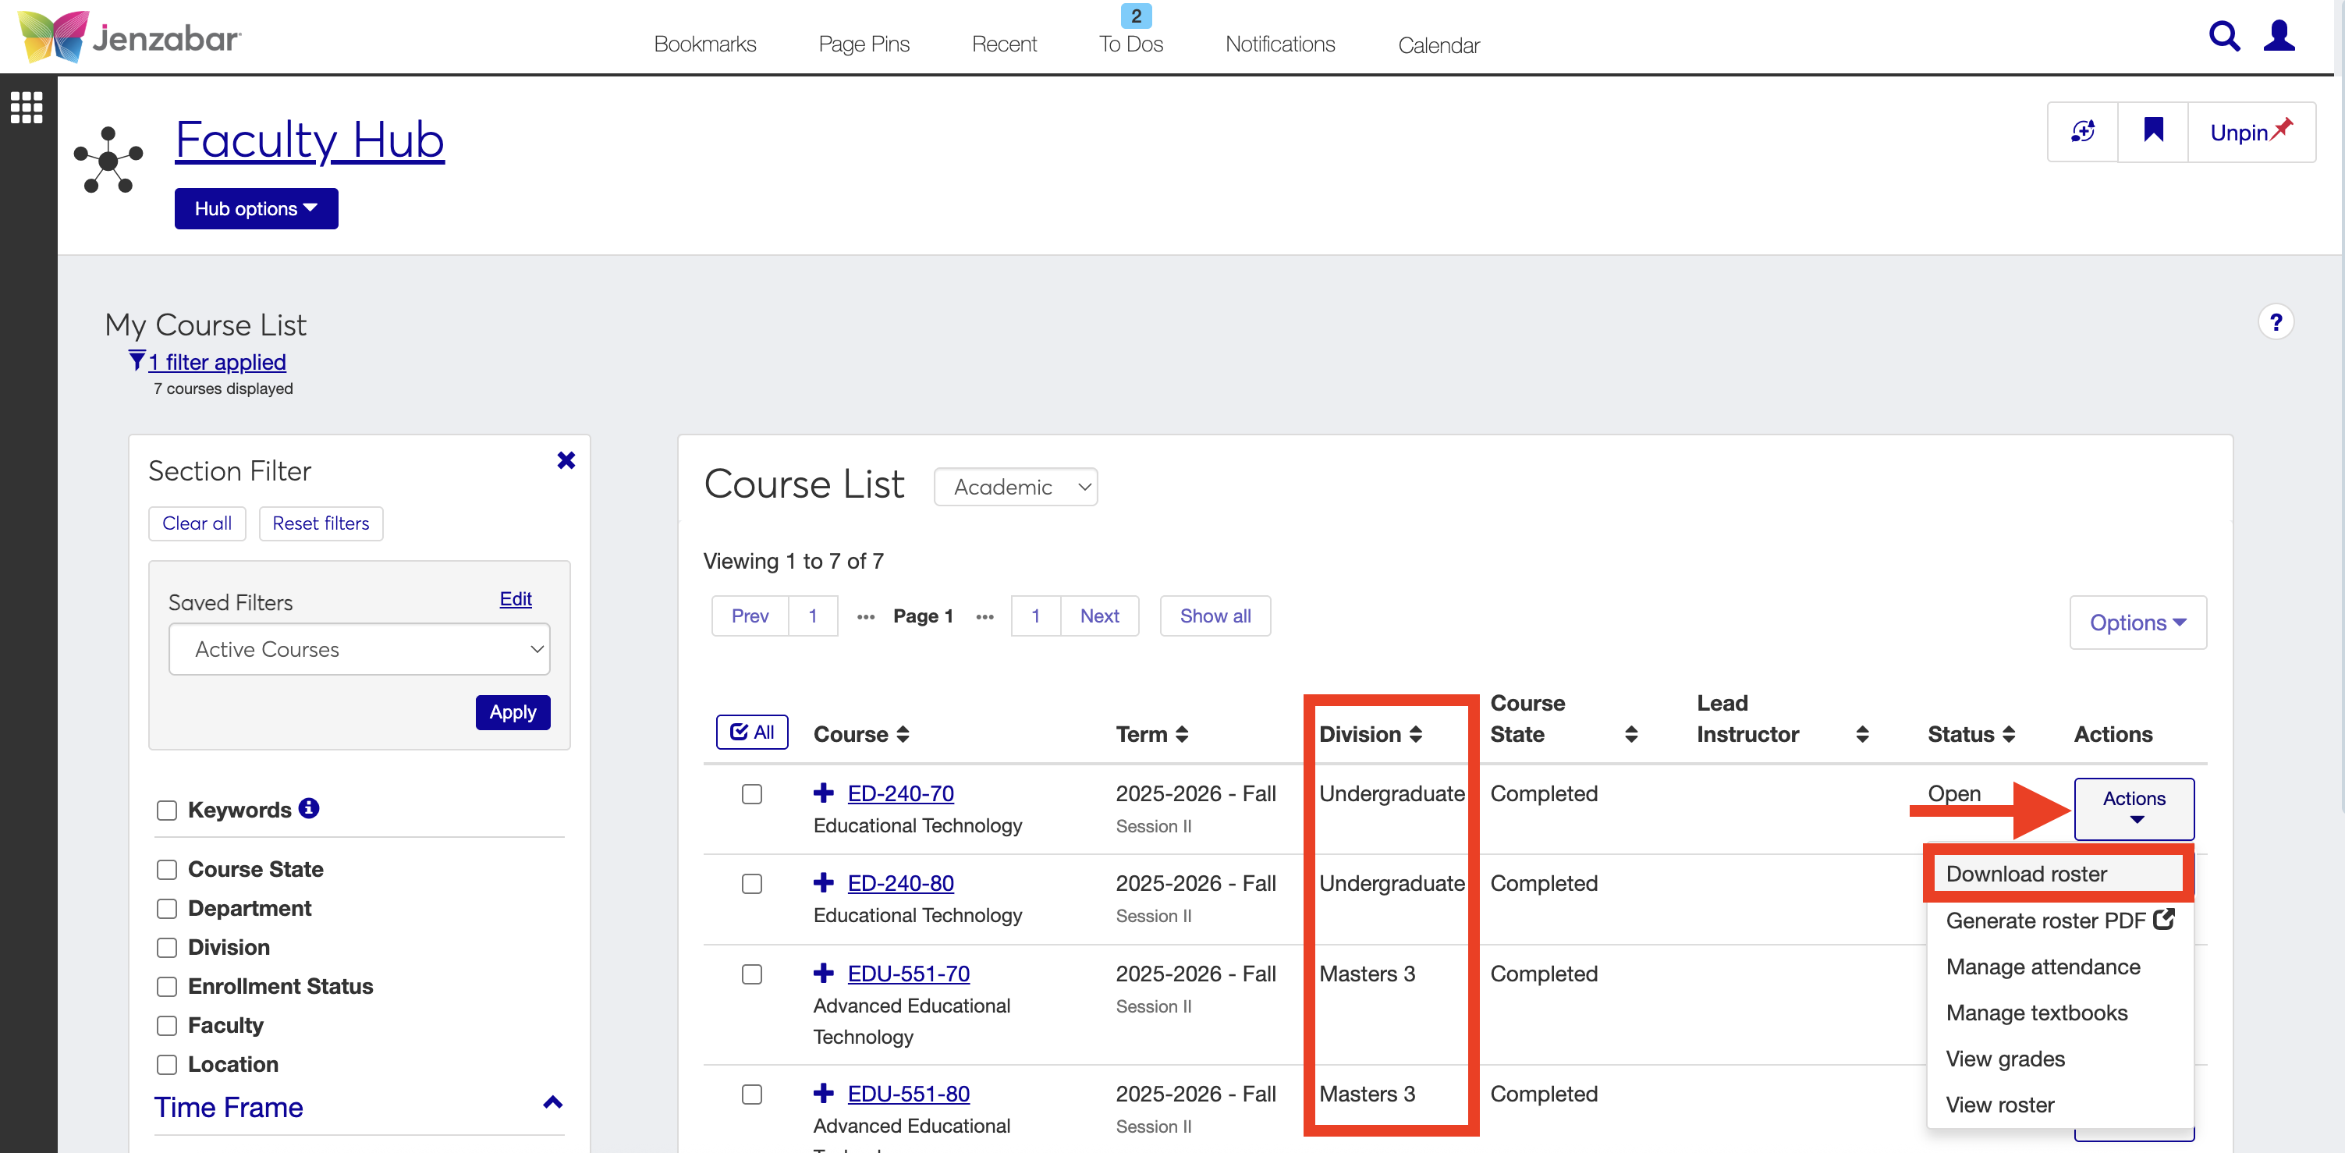Click the bookmark page icon

pos(2153,131)
